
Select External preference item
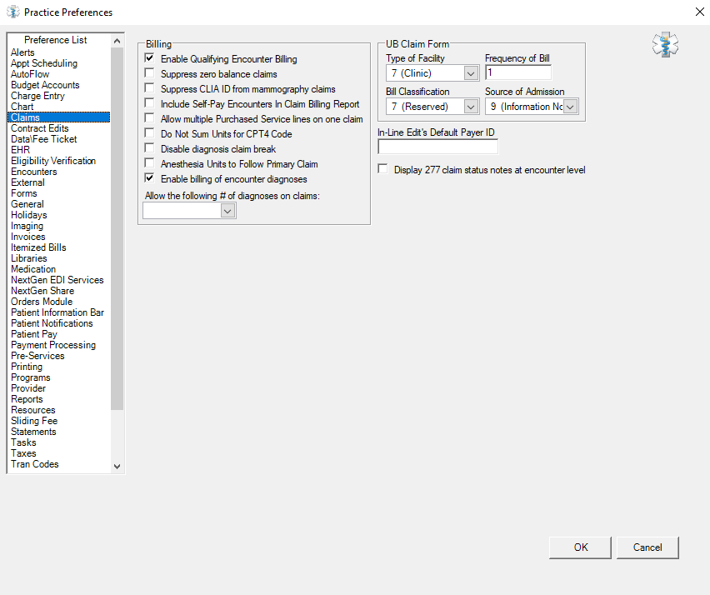coord(27,182)
